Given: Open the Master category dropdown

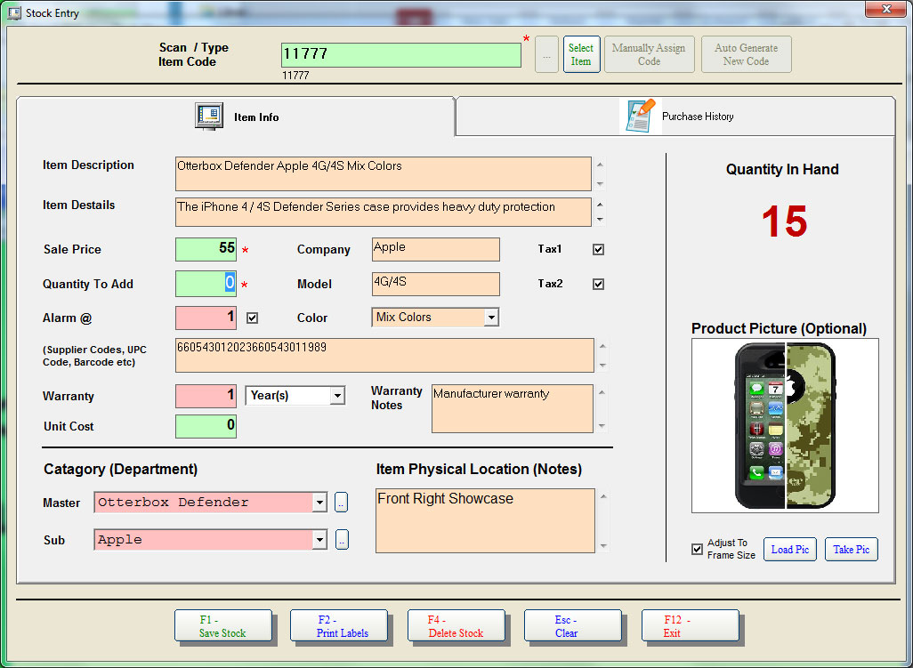Looking at the screenshot, I should (319, 503).
